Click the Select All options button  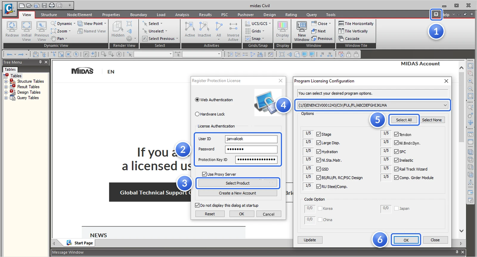coord(404,120)
